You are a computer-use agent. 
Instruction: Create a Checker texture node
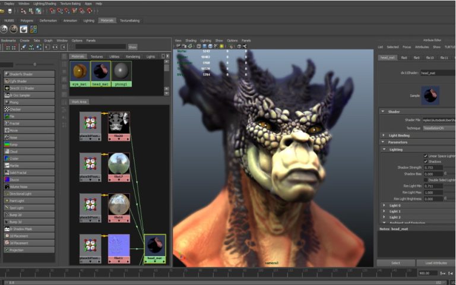tap(29, 109)
